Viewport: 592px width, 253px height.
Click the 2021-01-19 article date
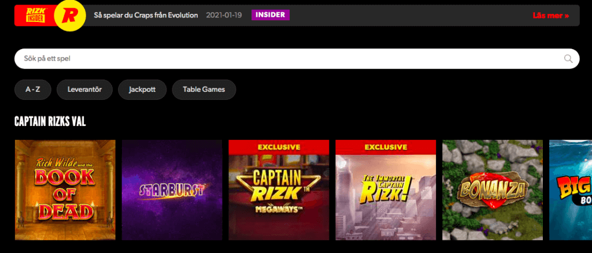(x=224, y=16)
